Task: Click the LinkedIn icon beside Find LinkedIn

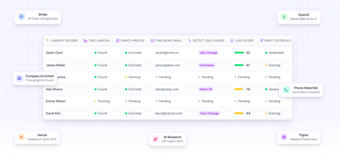Action: click(x=85, y=40)
